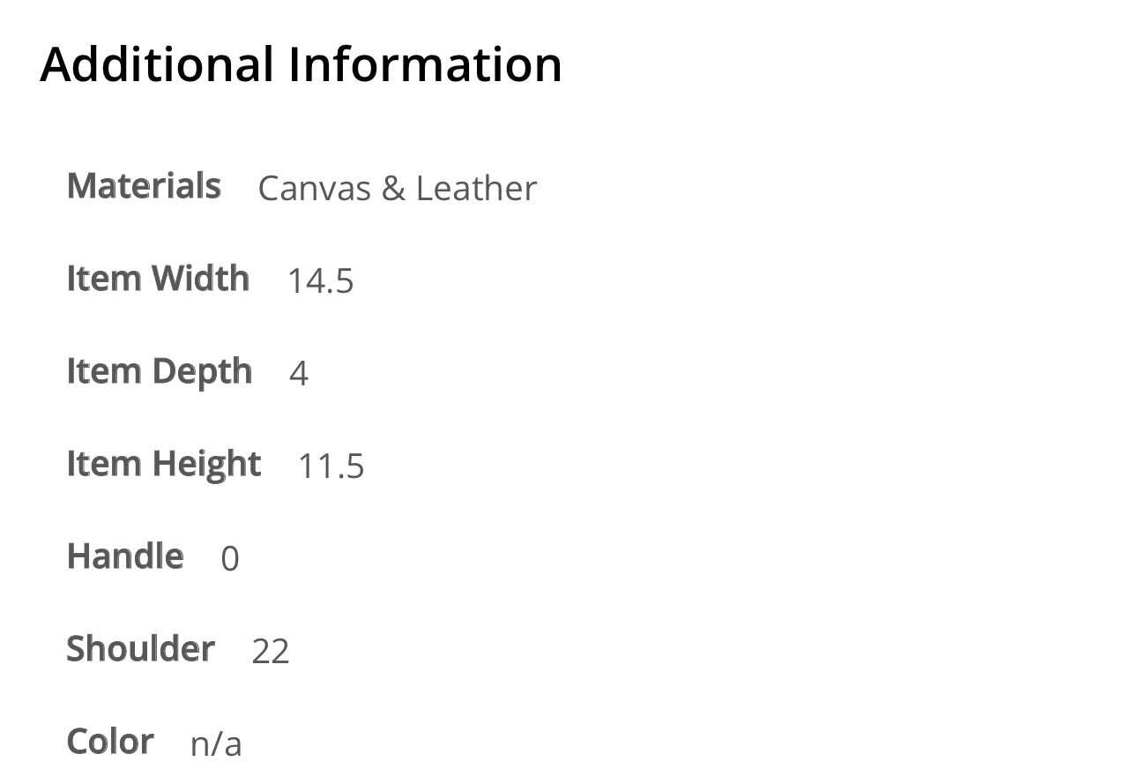
Task: Select the Item Depth label
Action: pos(160,372)
